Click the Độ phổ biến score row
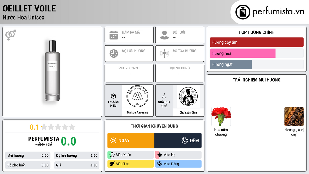This screenshot has height=174, width=309. tap(28, 165)
